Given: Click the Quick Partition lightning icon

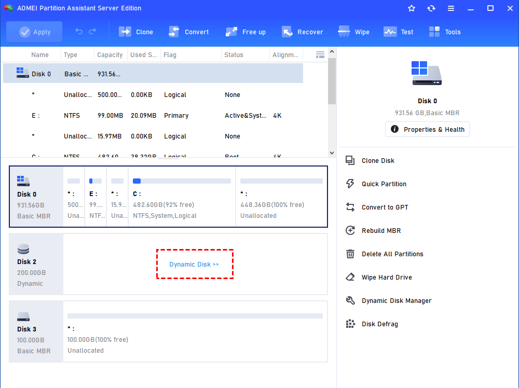Looking at the screenshot, I should tap(350, 184).
